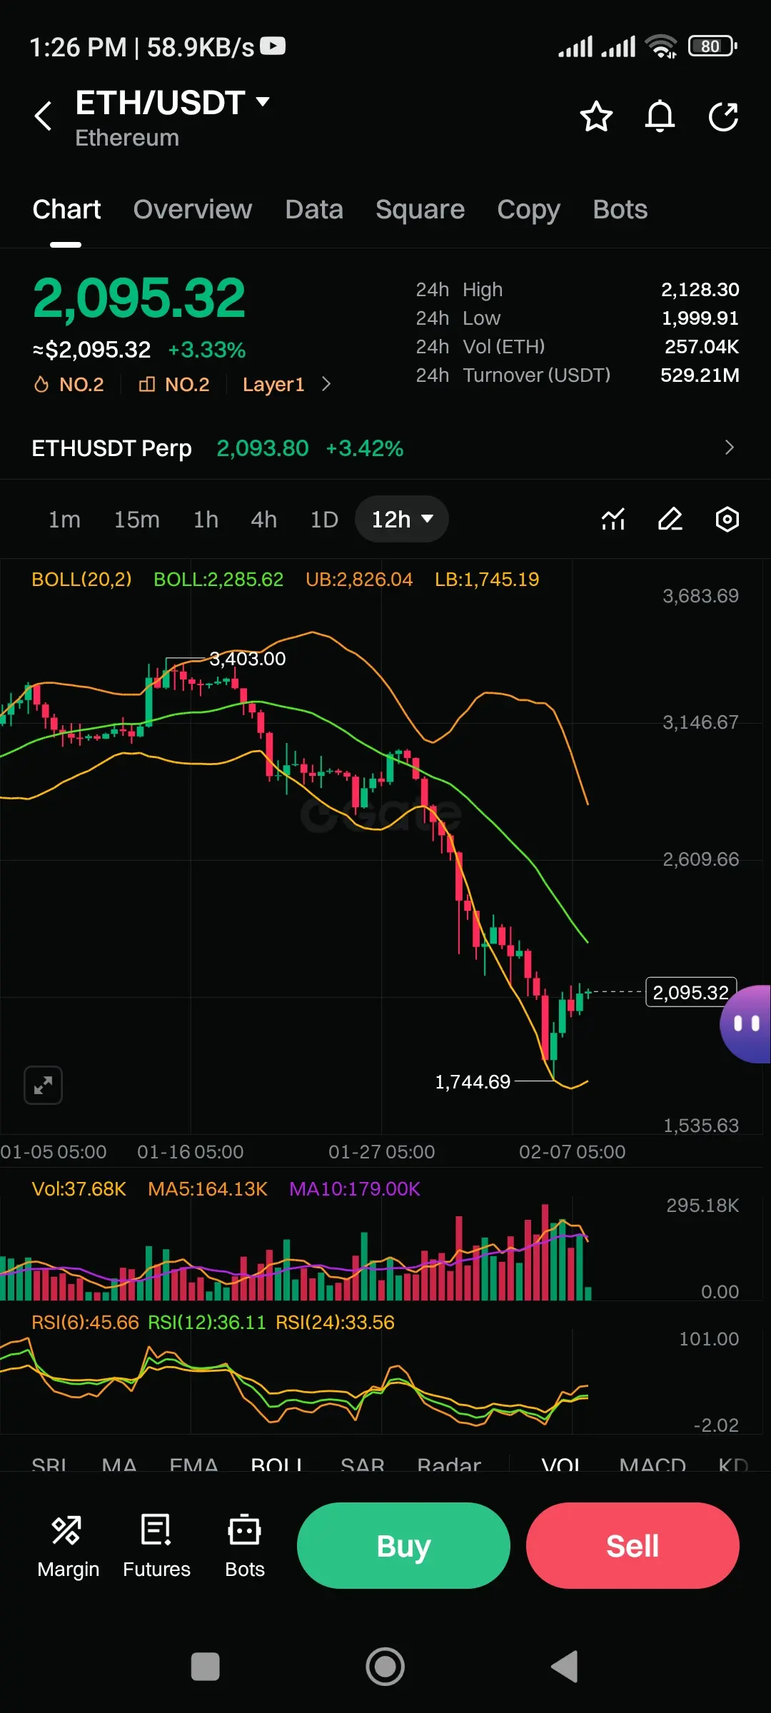Toggle SAR indicator
The height and width of the screenshot is (1713, 771).
click(x=363, y=1465)
